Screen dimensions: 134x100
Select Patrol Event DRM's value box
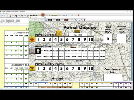click(108, 38)
